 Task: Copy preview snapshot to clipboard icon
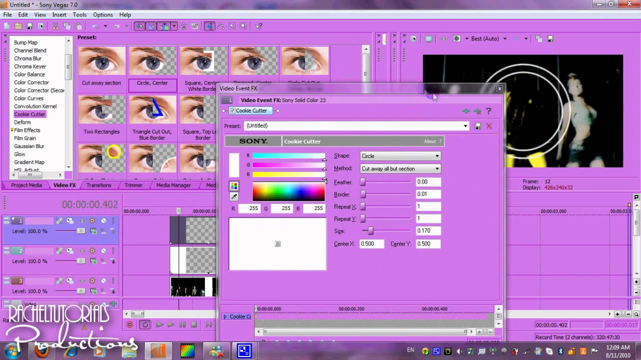pyautogui.click(x=538, y=38)
